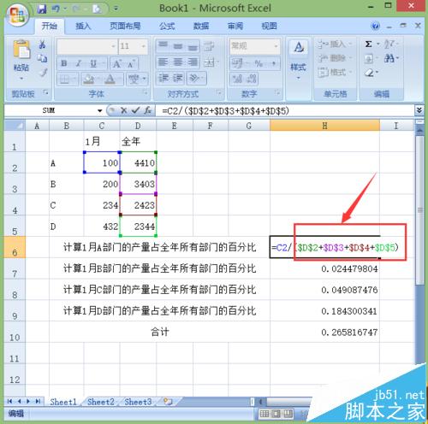Increase font size with the large A
This screenshot has width=428, height=424.
[x=117, y=63]
